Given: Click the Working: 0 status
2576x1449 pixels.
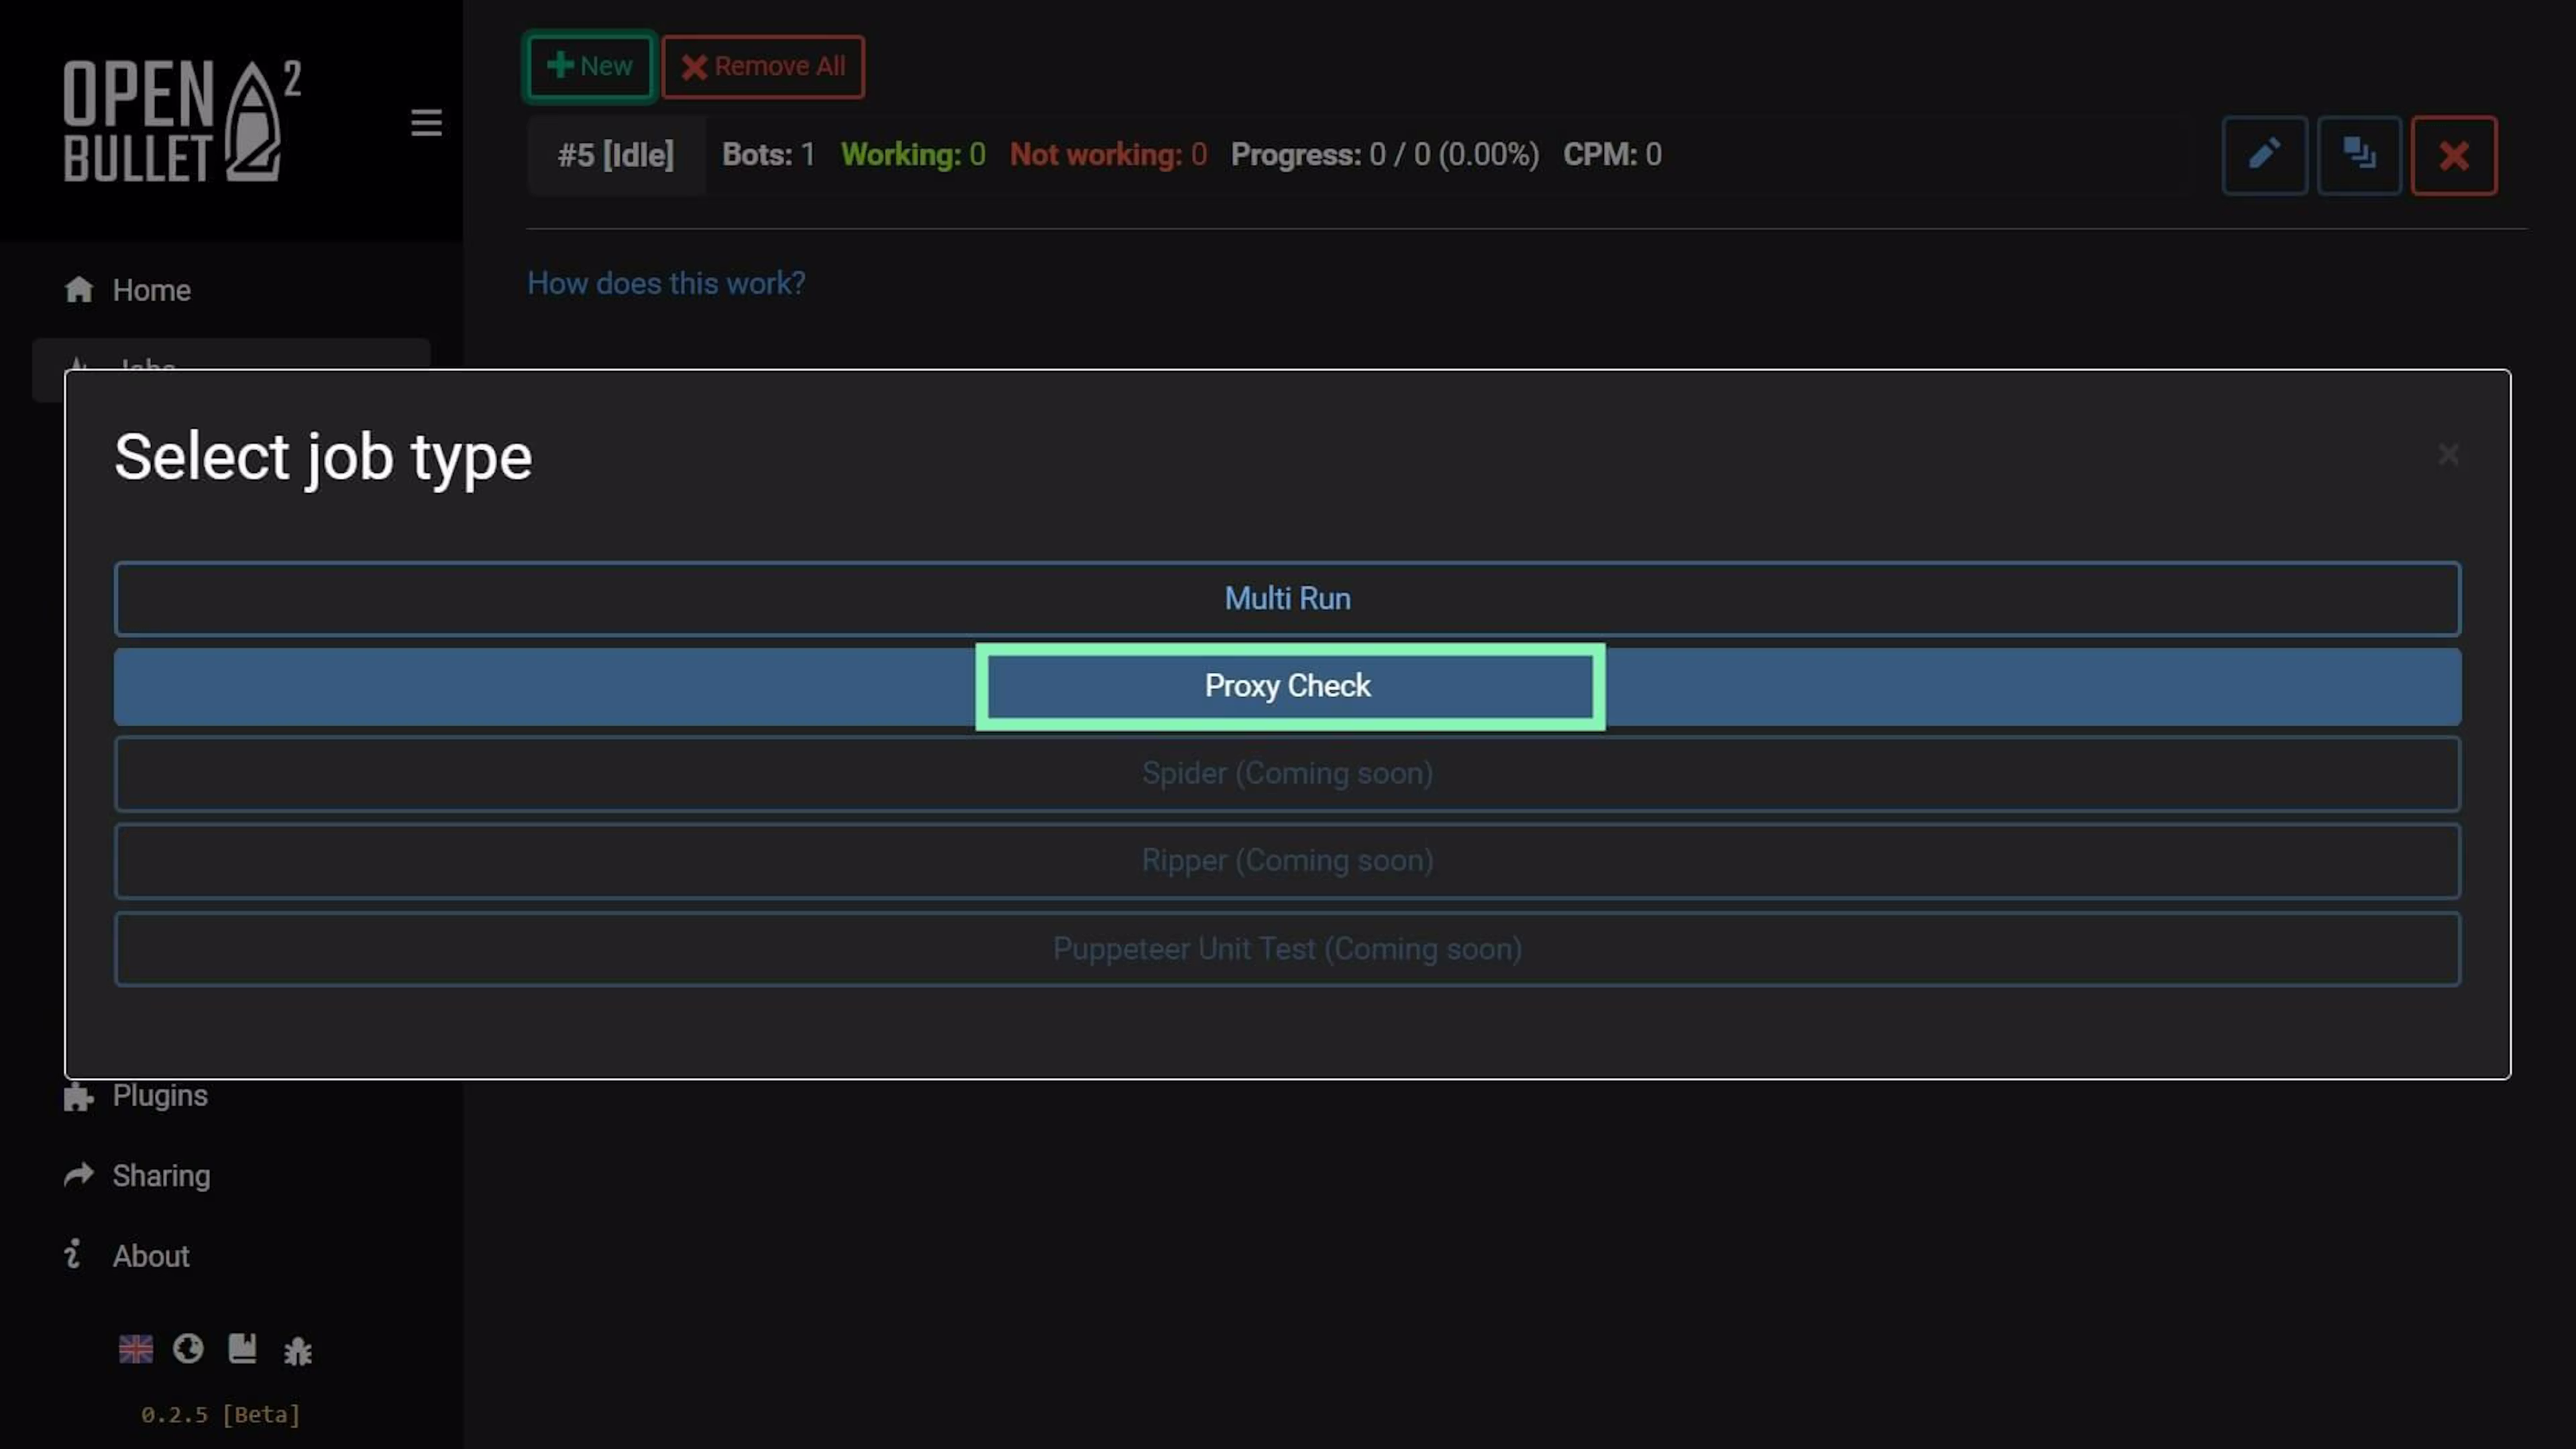Looking at the screenshot, I should (913, 154).
